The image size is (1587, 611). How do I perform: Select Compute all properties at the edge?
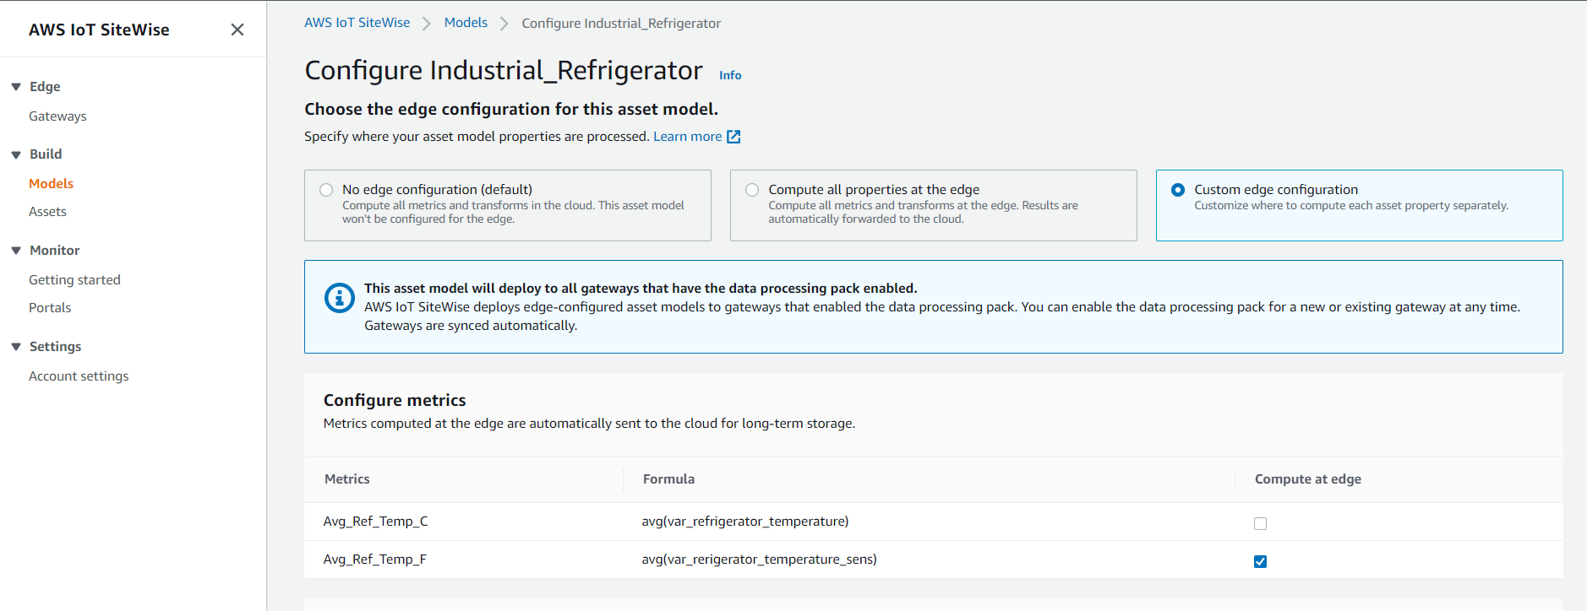(x=752, y=190)
